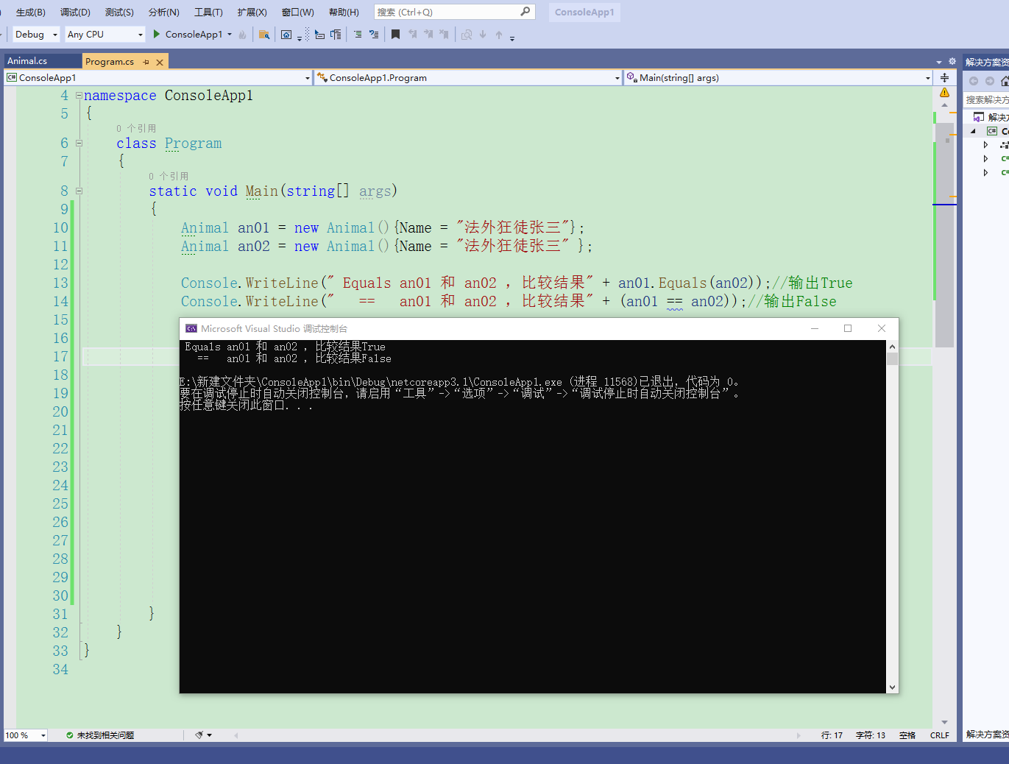Open the 窗口(W) menu
The width and height of the screenshot is (1009, 764).
(x=297, y=12)
